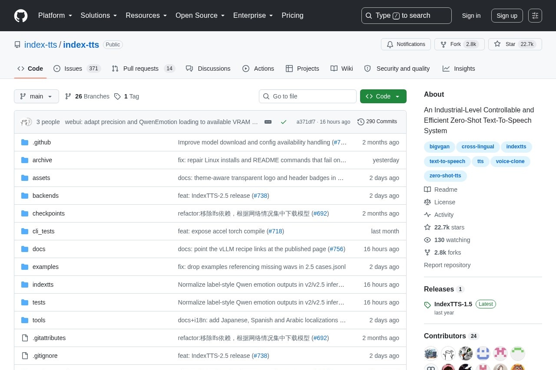Expand the Enterprise menu
The image size is (556, 370).
[x=253, y=16]
